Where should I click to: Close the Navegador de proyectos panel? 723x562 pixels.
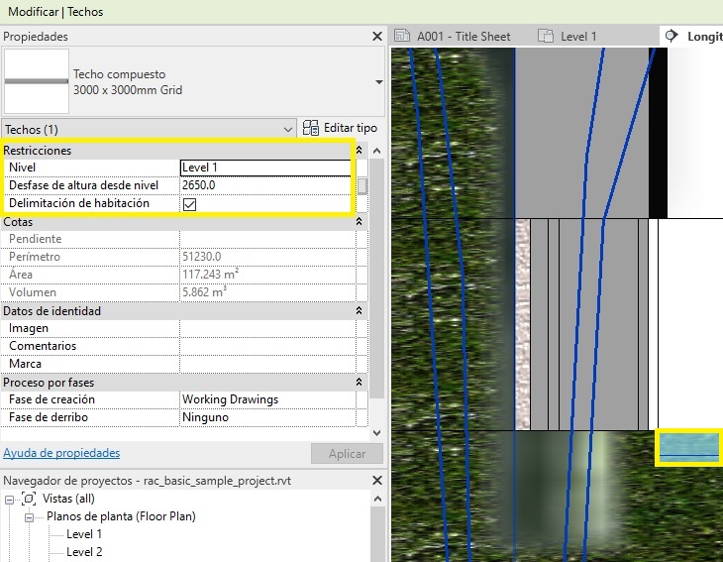[376, 480]
